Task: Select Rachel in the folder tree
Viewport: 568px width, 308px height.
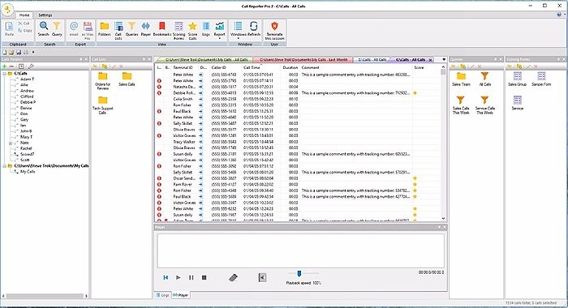Action: [26, 148]
